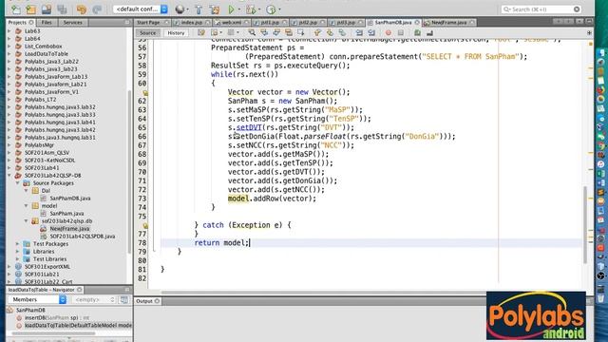
Task: Click the Undo icon in the toolbar
Action: [82, 9]
